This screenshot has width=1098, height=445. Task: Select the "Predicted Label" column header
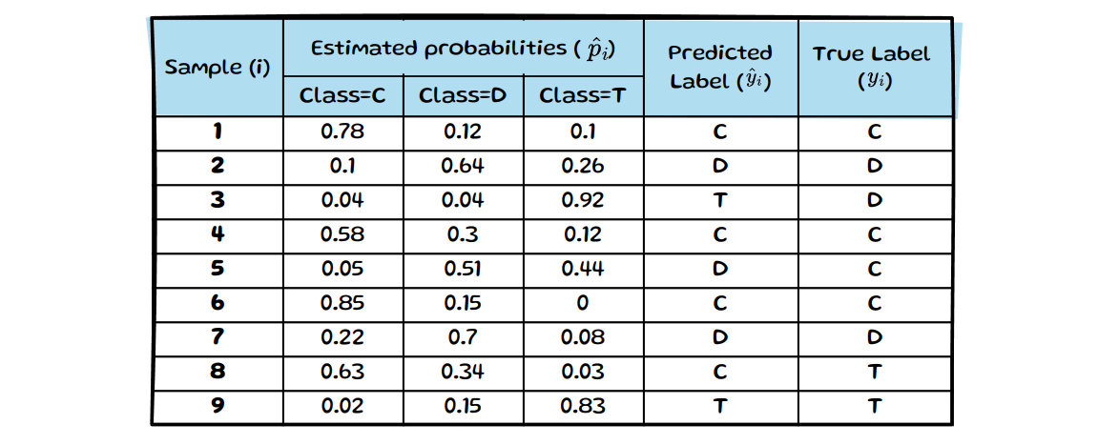720,67
